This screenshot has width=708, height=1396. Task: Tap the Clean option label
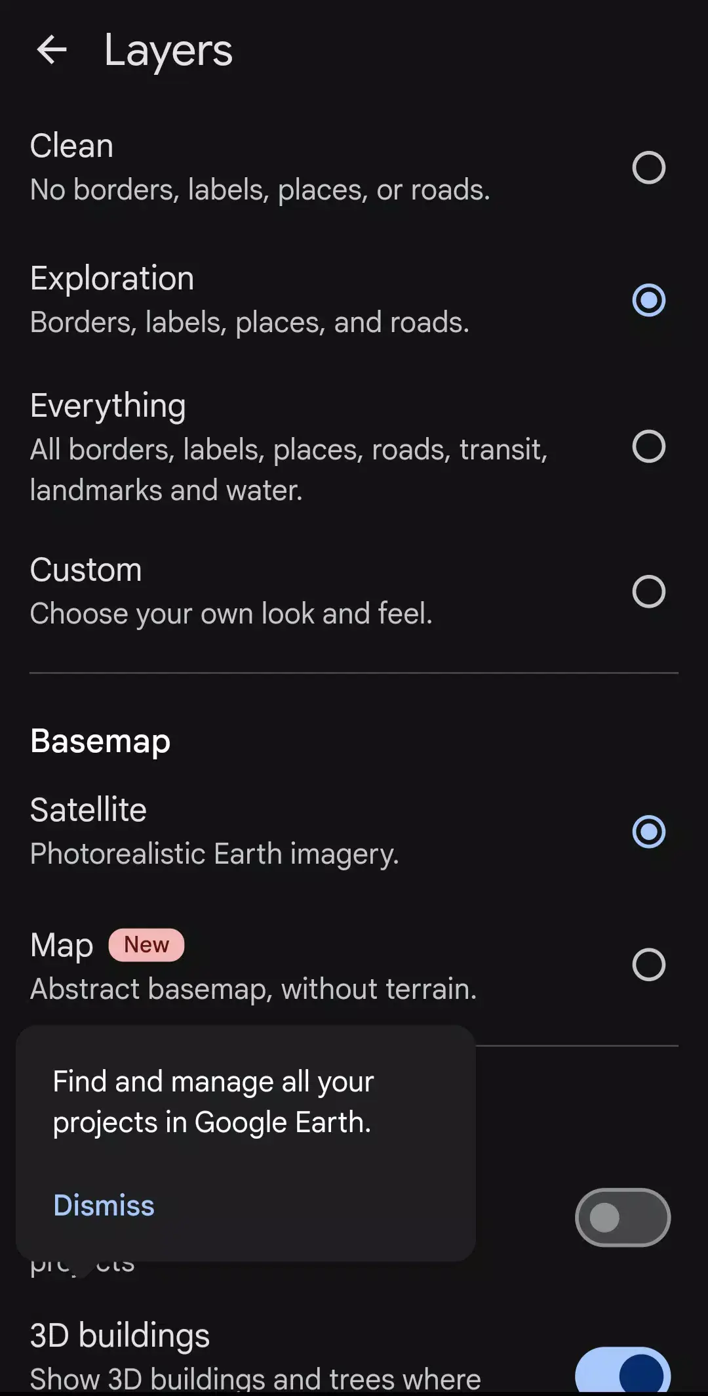71,145
